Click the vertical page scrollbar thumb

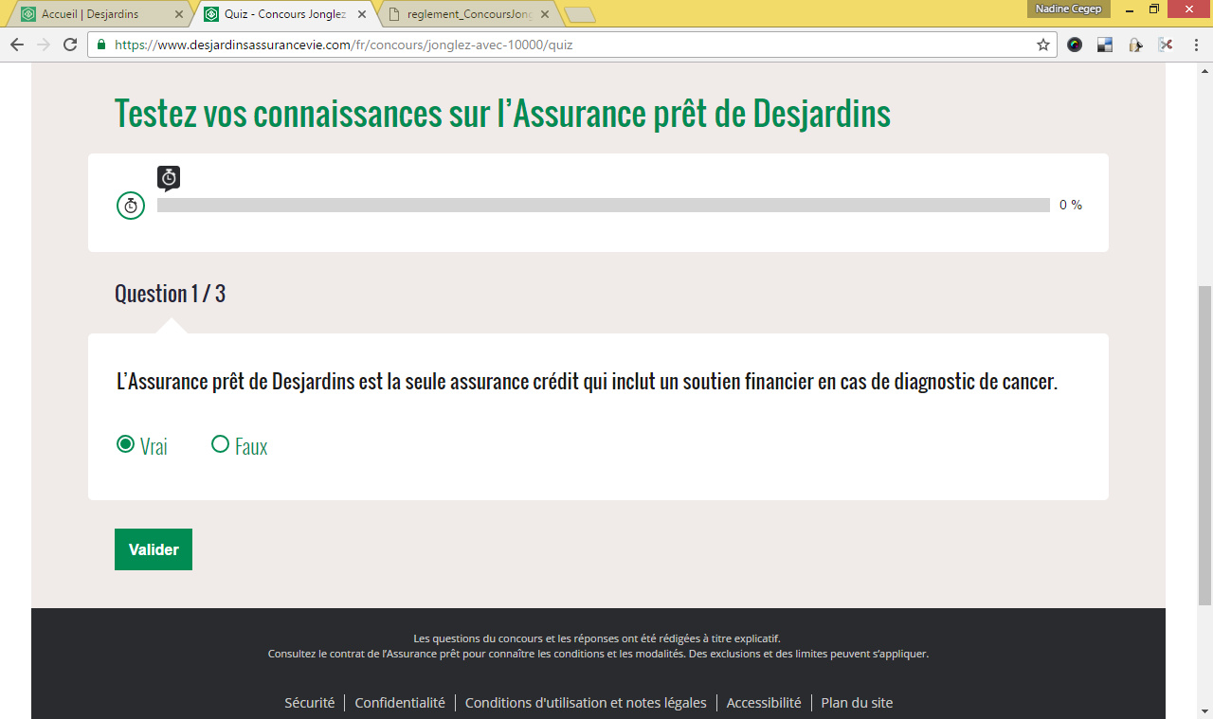click(x=1204, y=445)
